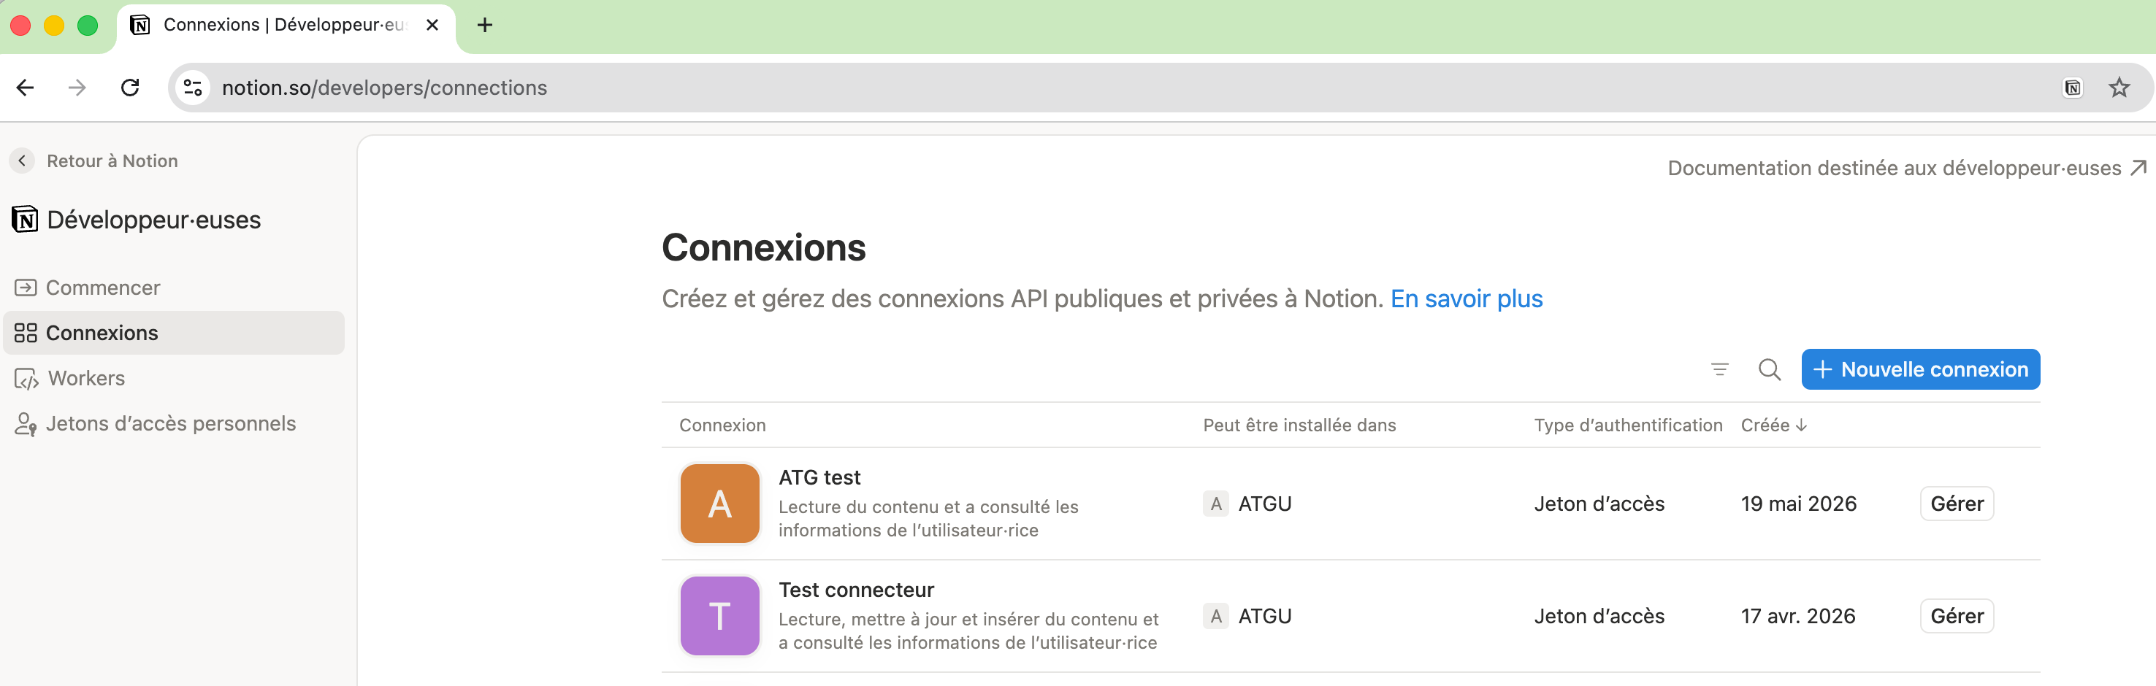Viewport: 2156px width, 686px height.
Task: Click the Développeur·euses sidebar title
Action: 154,220
